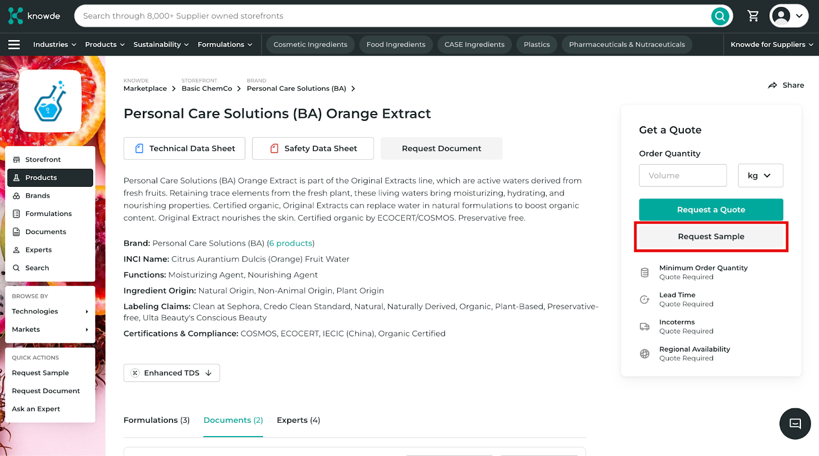Open the Basic ChemCo storefront logo
The width and height of the screenshot is (819, 456).
(50, 101)
